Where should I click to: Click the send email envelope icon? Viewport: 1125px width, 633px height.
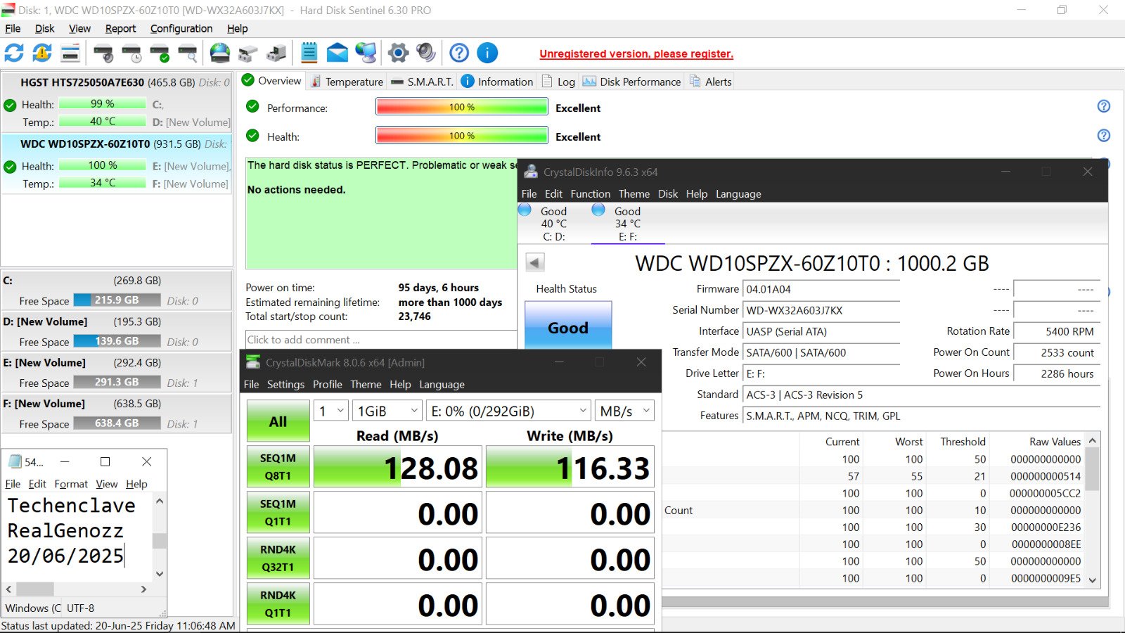click(x=337, y=53)
